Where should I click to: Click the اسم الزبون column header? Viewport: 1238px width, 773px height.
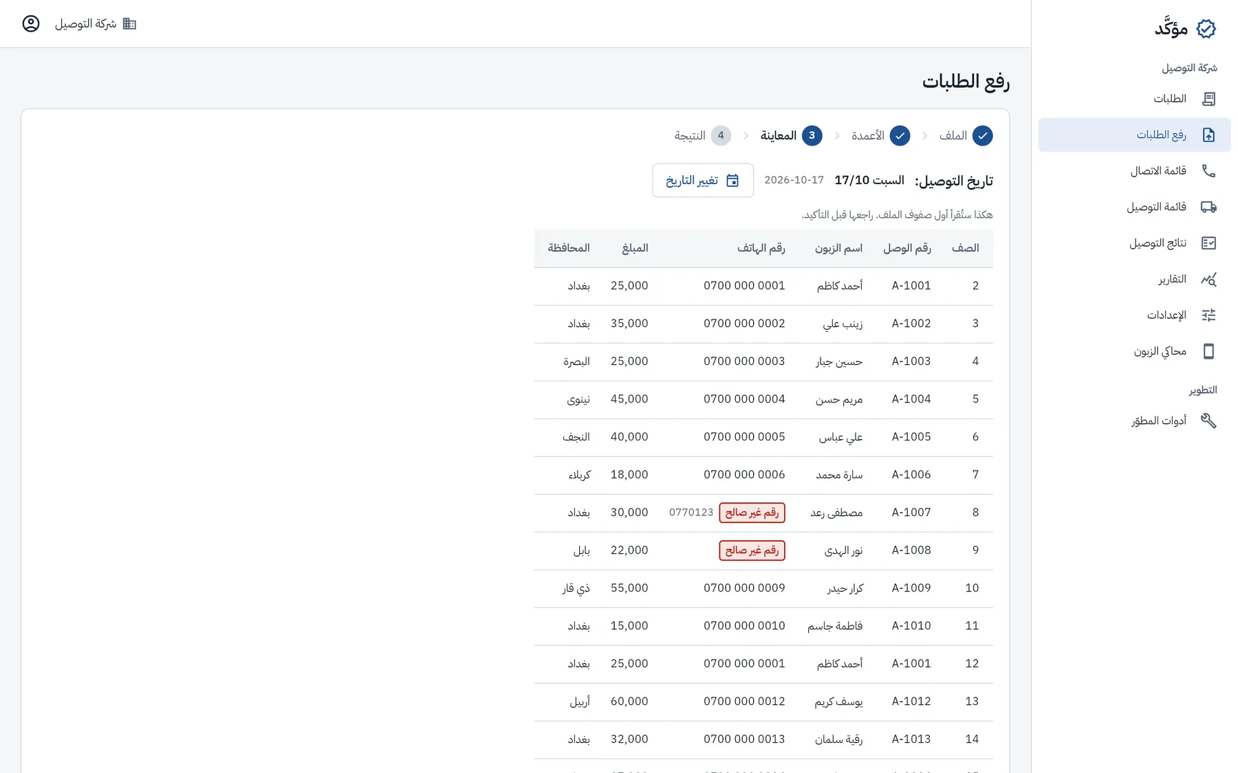(838, 248)
